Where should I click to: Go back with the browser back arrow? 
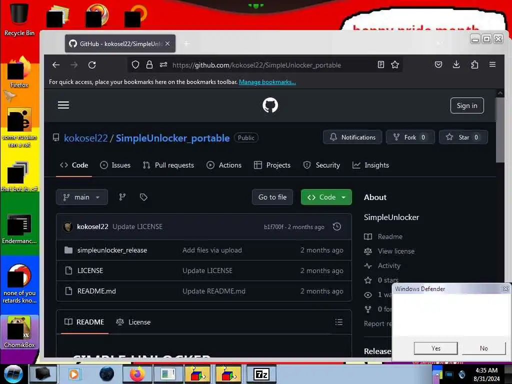coord(56,65)
